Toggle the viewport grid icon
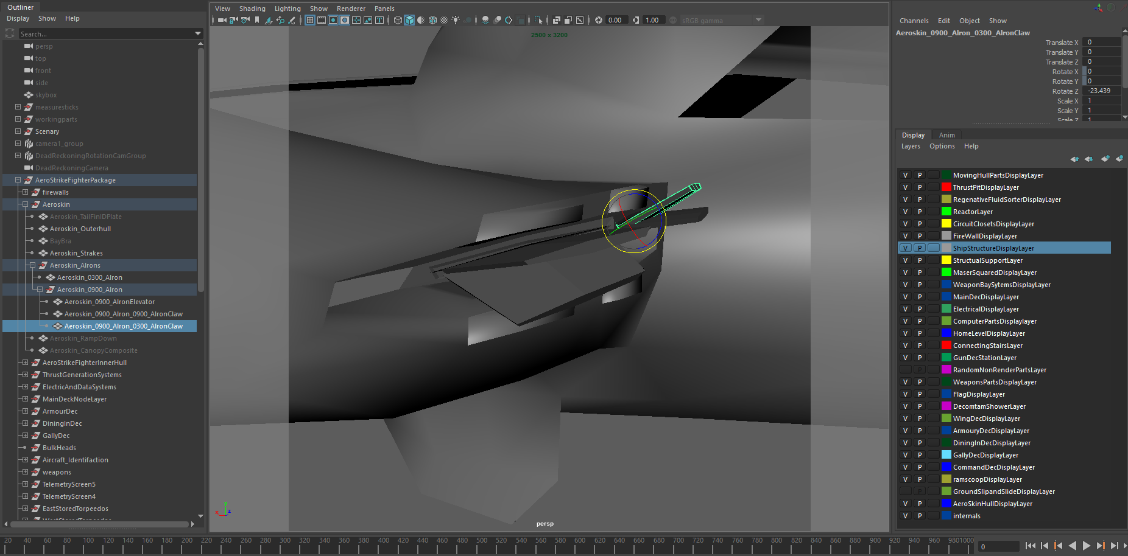Screen dimensions: 1128x556 310,20
